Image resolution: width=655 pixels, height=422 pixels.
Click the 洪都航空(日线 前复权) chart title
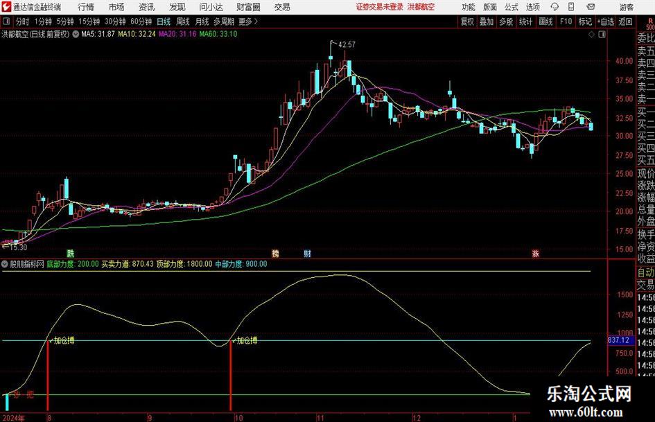click(x=35, y=34)
